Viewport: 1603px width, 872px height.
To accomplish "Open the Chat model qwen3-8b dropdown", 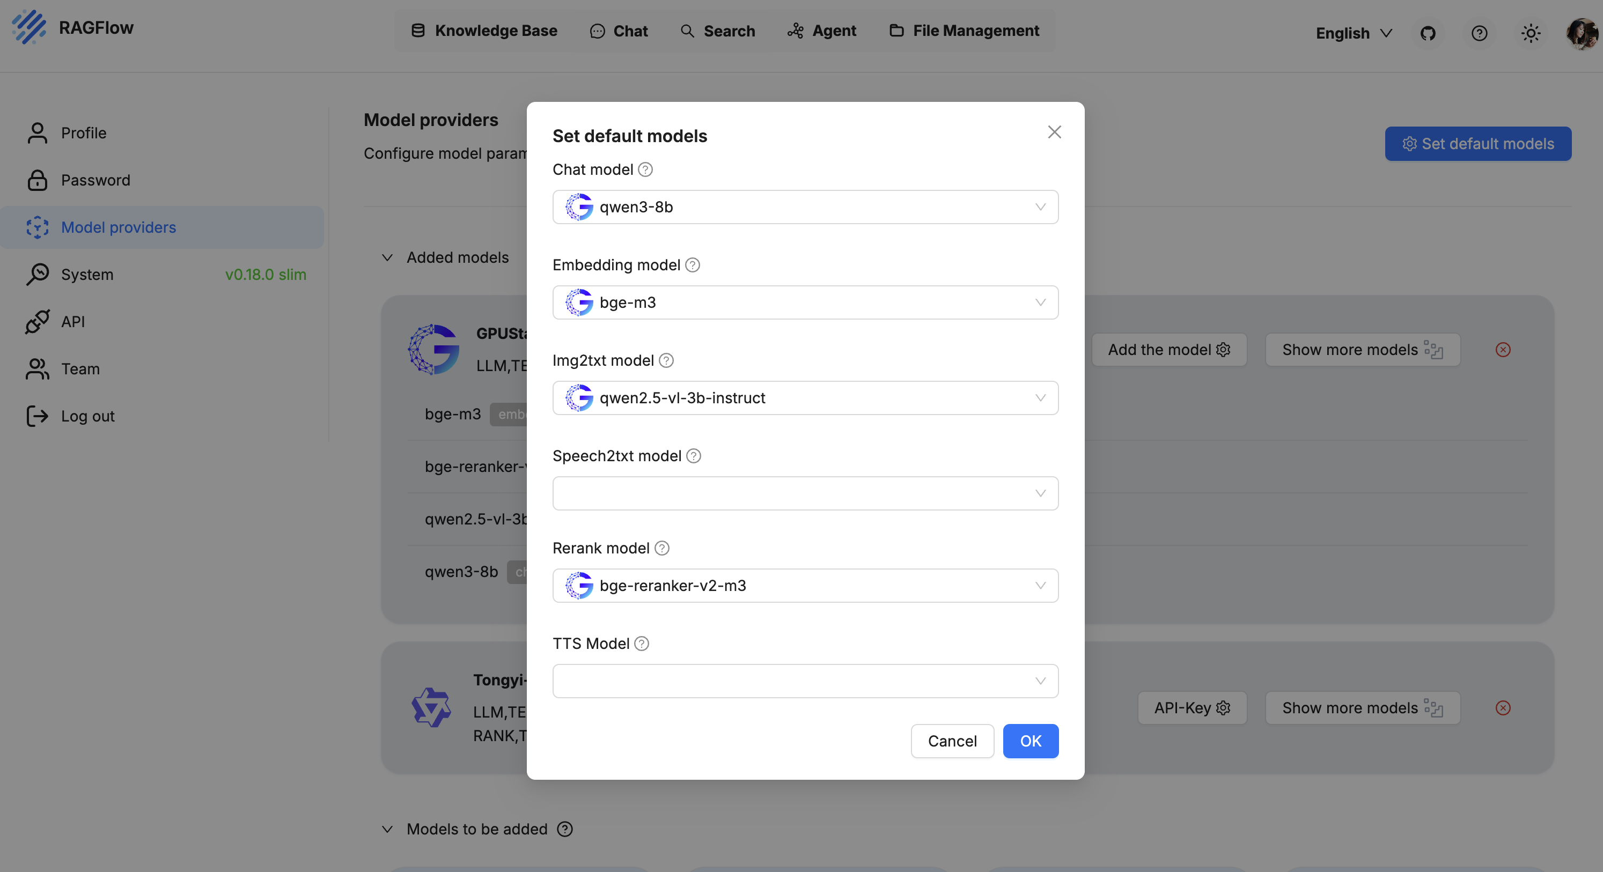I will click(x=805, y=207).
